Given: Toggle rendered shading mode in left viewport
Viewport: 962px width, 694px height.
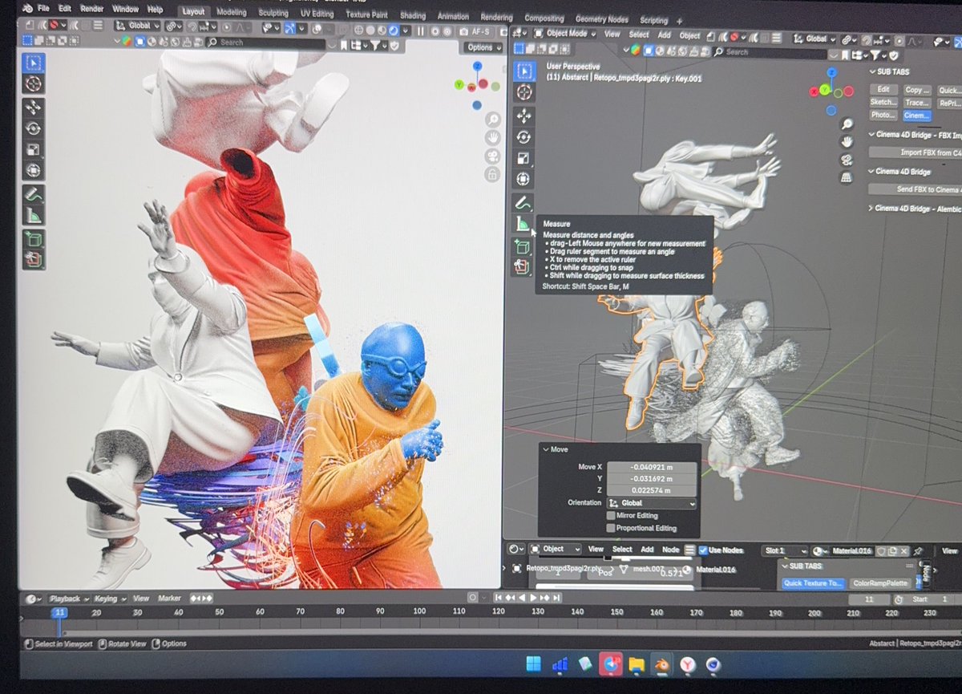Looking at the screenshot, I should click(x=394, y=30).
